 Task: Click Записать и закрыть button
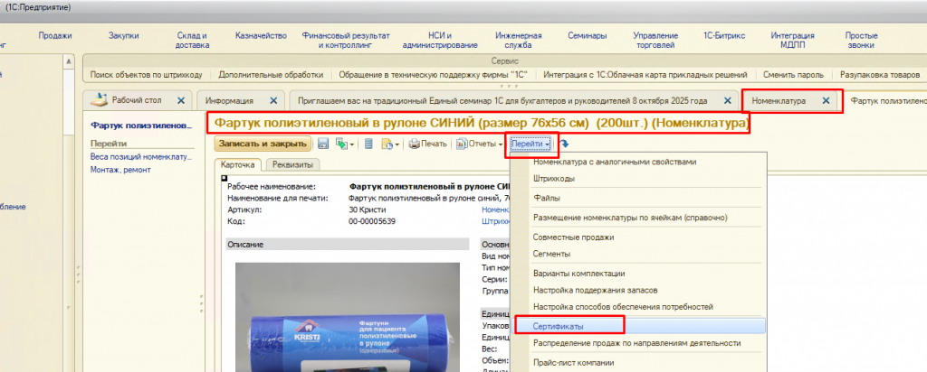tap(263, 144)
